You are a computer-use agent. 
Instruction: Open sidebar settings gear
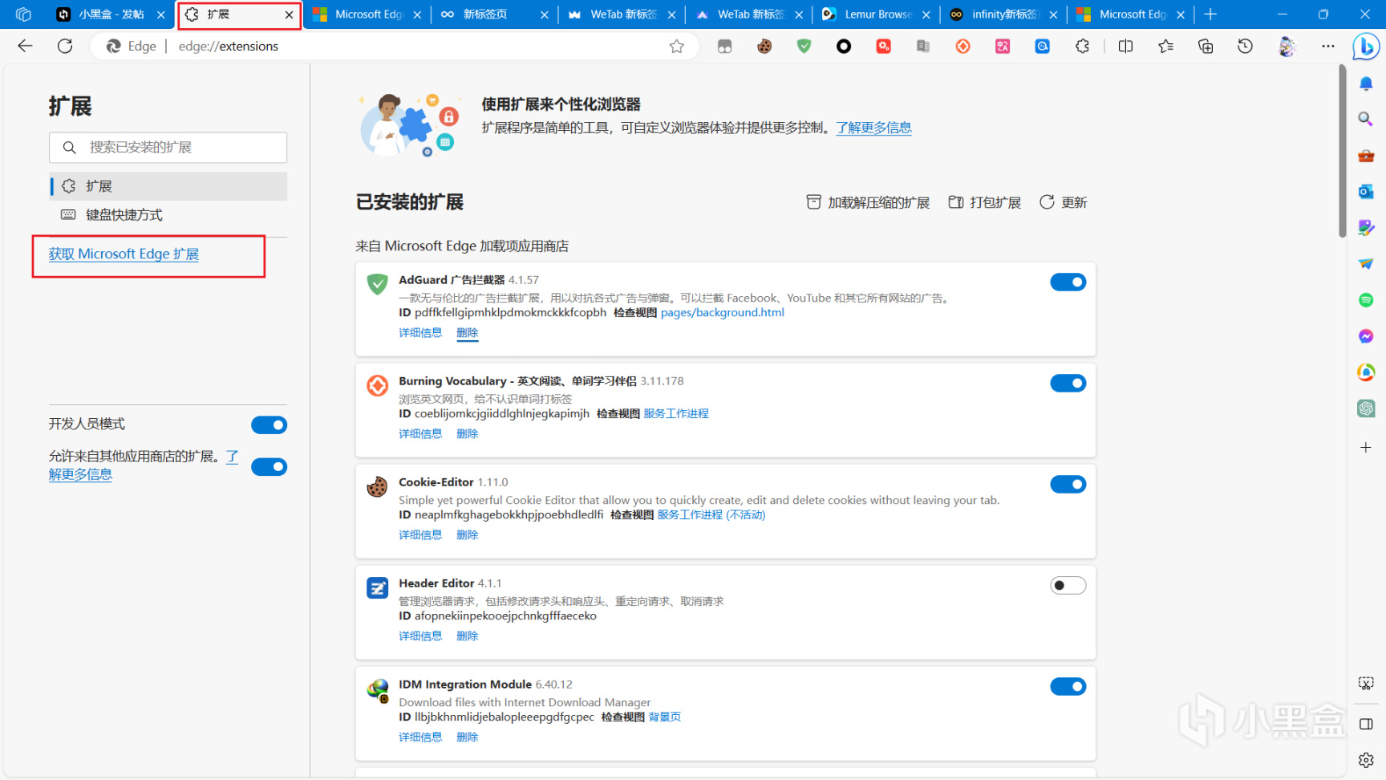[x=1366, y=759]
